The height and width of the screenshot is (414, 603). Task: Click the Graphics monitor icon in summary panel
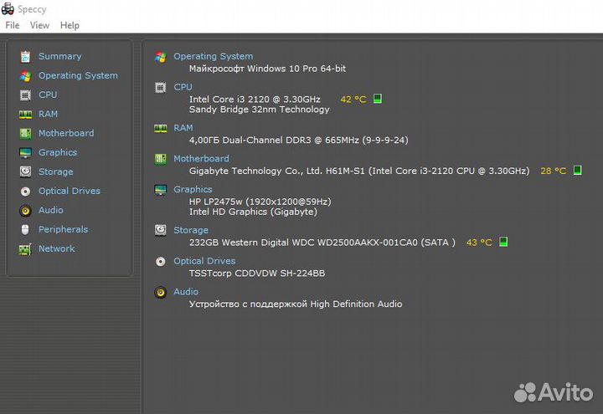pyautogui.click(x=160, y=190)
